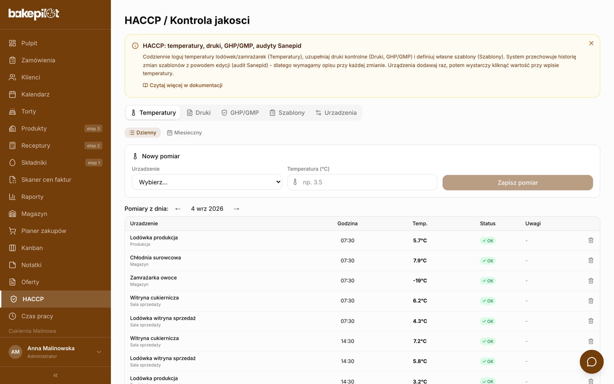Screen dimensions: 614x384
Task: Click OK status of Zamrażarka owoce
Action: pyautogui.click(x=487, y=281)
